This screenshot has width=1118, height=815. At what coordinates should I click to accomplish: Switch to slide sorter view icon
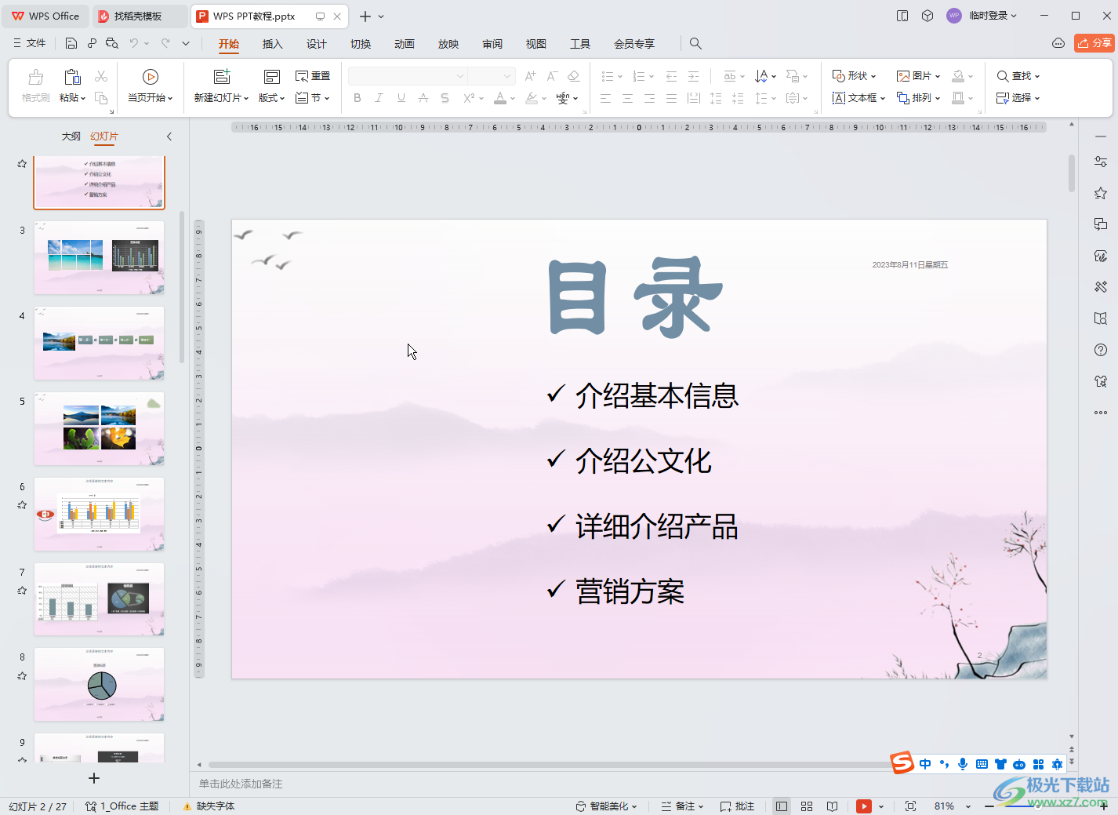pos(807,806)
